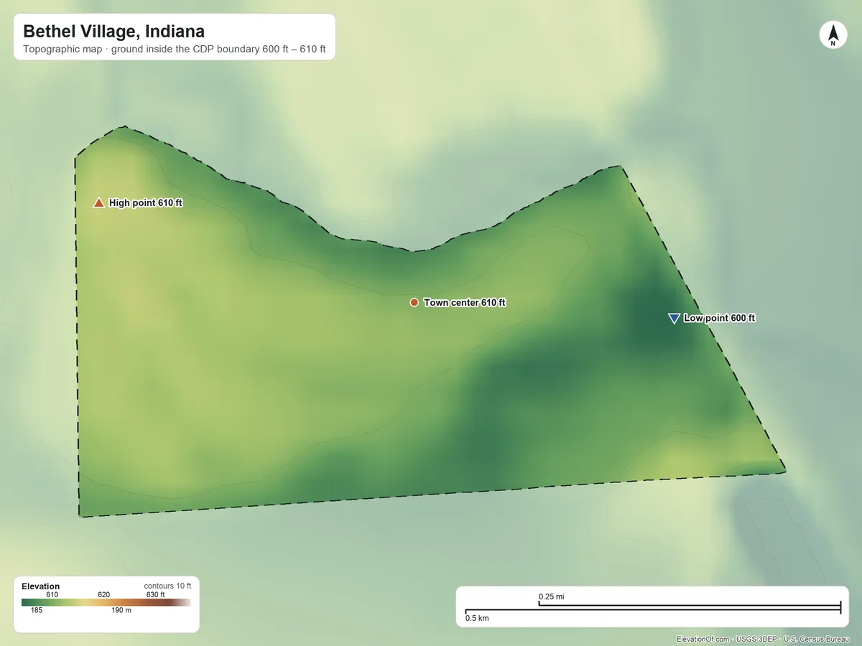Click the blue Low point triangle marker
Viewport: 862px width, 646px height.
pyautogui.click(x=674, y=319)
